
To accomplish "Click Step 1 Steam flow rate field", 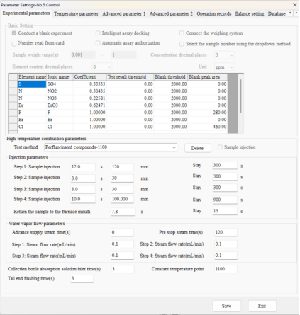I will [x=123, y=244].
